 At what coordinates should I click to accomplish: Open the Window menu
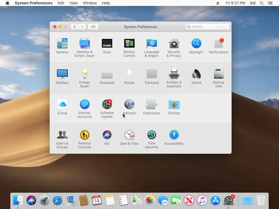[x=90, y=3]
